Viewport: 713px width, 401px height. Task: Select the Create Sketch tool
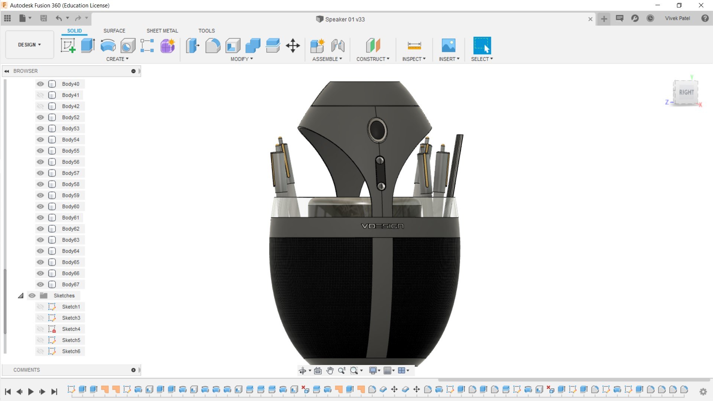click(68, 45)
